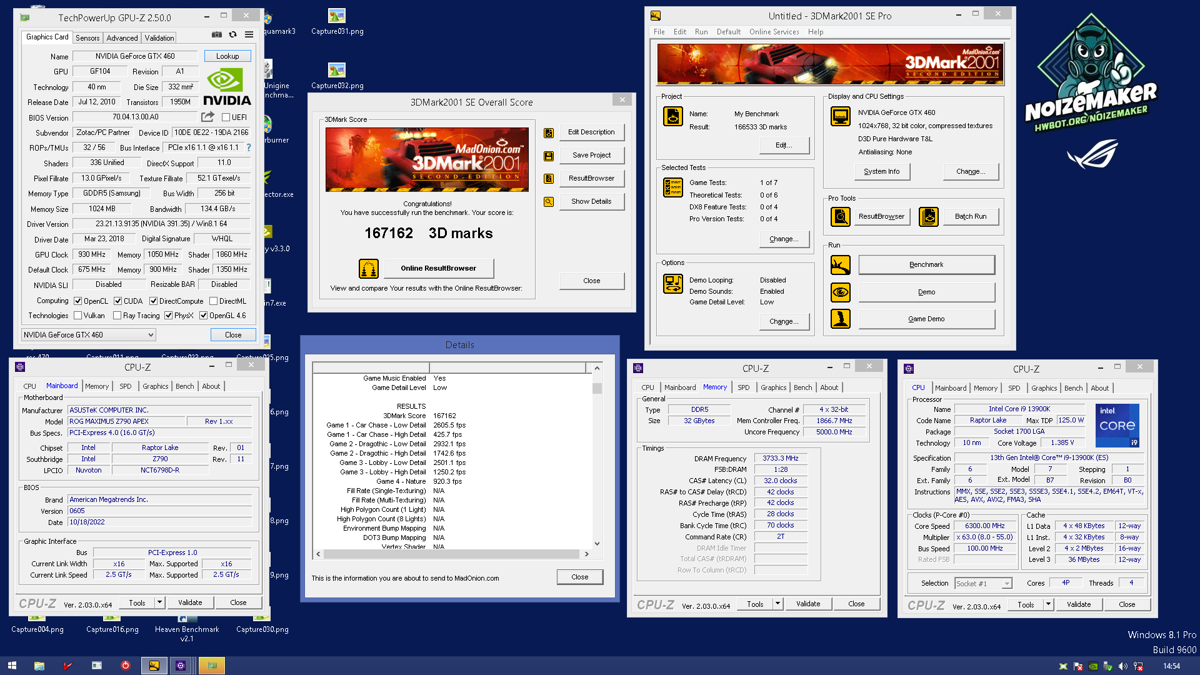This screenshot has height=675, width=1200.
Task: Open Online Services menu in 3DMark2001
Action: click(774, 32)
